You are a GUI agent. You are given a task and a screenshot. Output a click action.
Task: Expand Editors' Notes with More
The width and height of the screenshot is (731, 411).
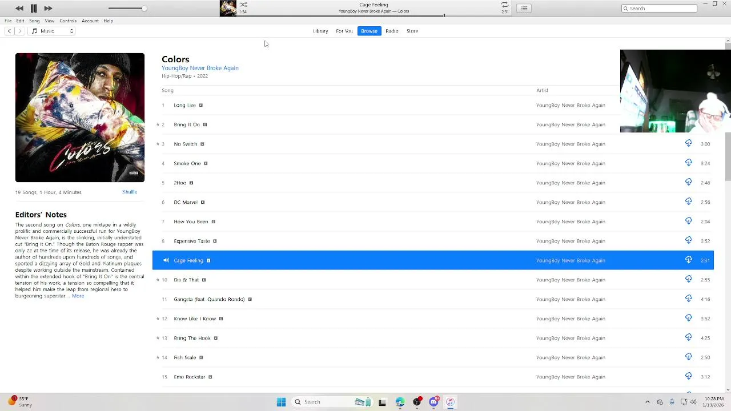click(78, 296)
